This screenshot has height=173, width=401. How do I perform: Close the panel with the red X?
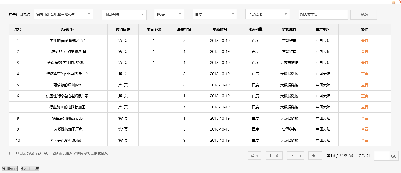399,2
